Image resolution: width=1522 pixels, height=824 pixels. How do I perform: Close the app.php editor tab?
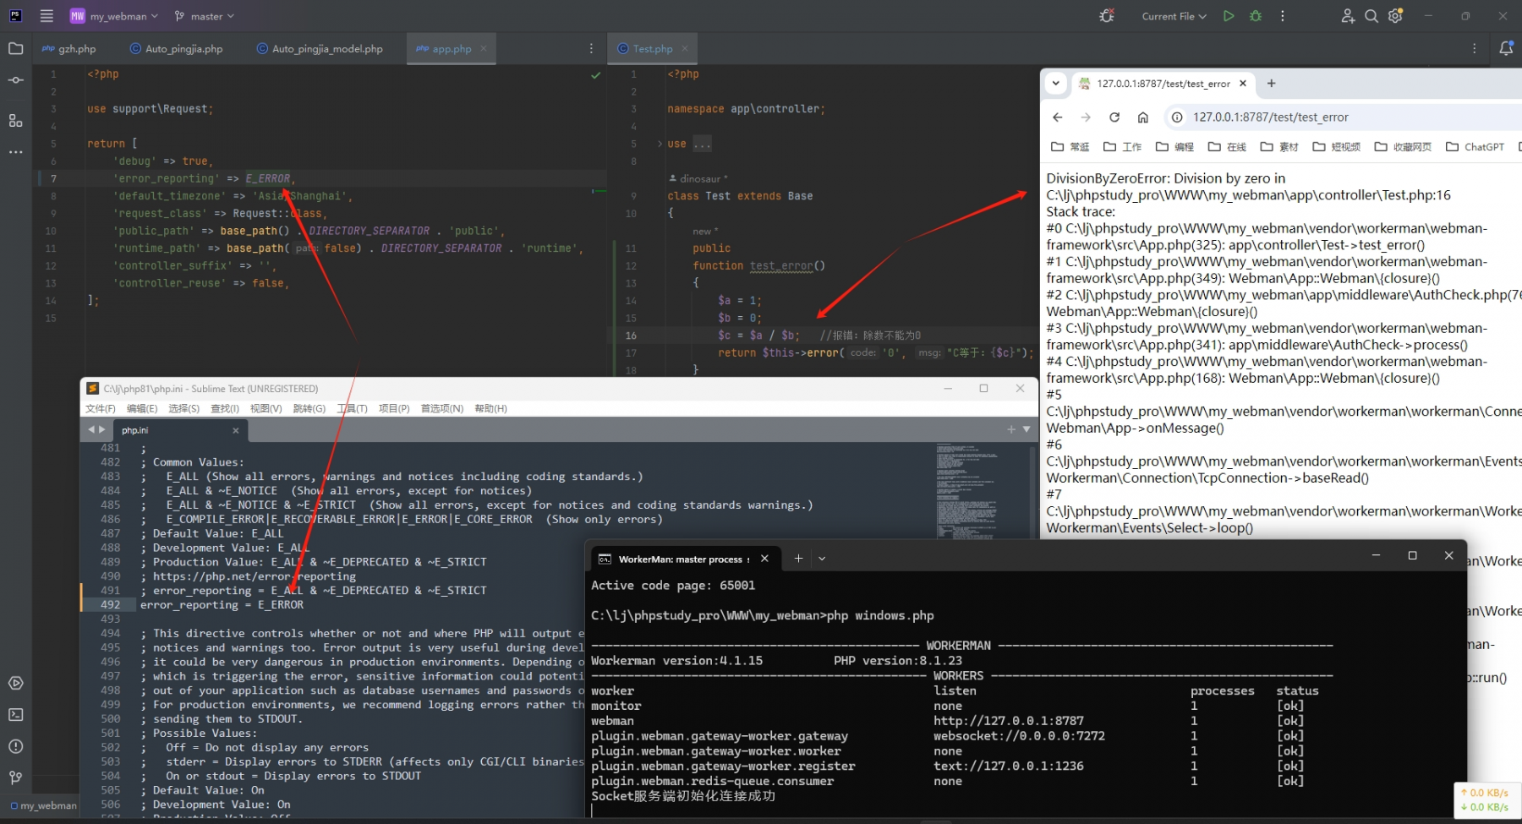pos(484,49)
